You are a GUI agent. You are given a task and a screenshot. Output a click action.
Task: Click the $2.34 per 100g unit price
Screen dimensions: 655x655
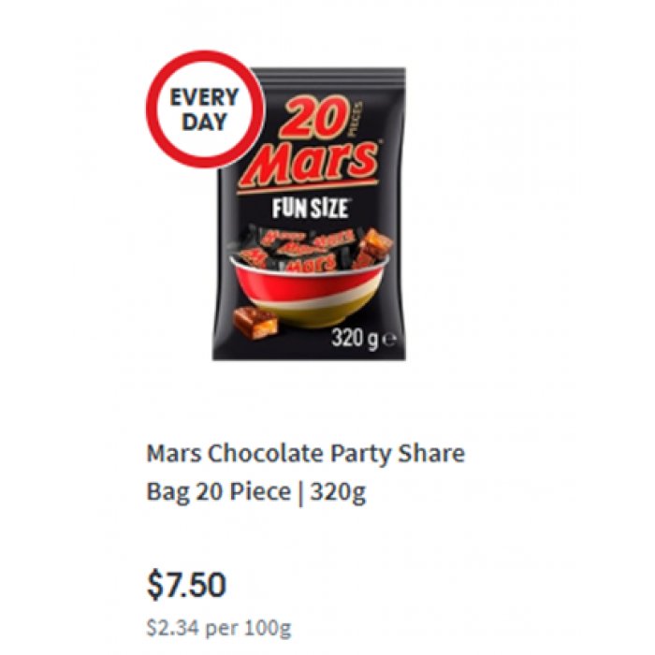coord(218,628)
